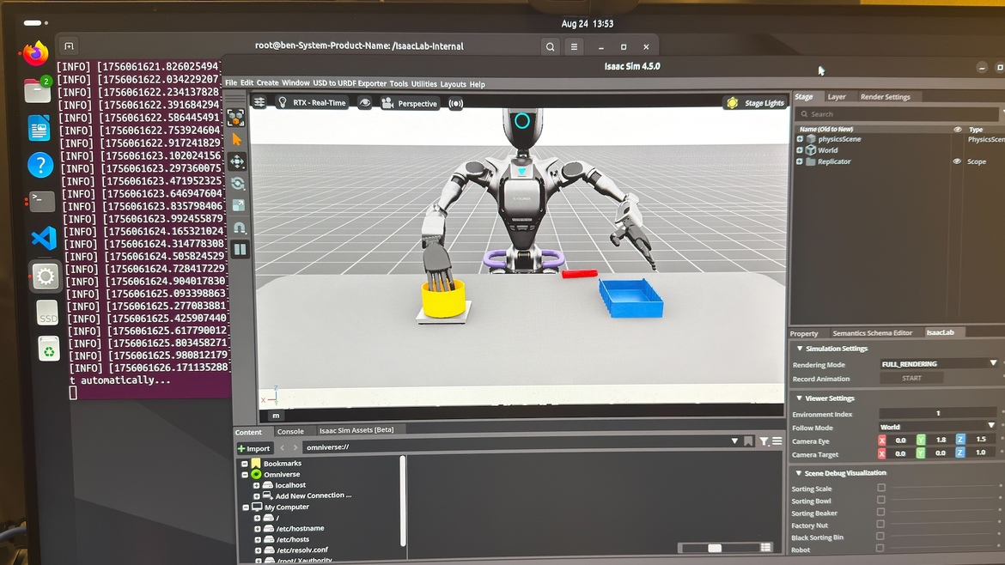Click the Import button in Content panel
This screenshot has width=1005, height=565.
coord(253,447)
